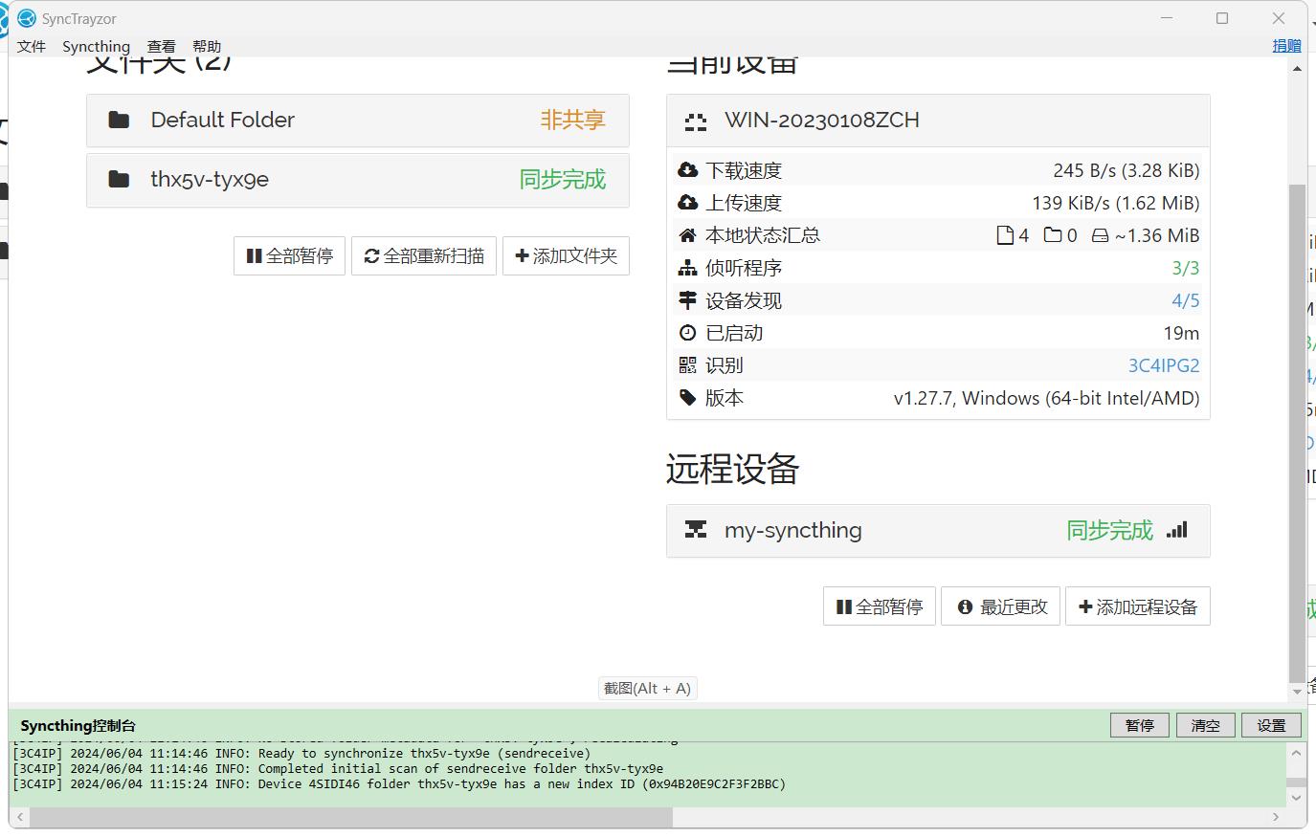The height and width of the screenshot is (837, 1316).
Task: Click the 远程设备 heading
Action: [732, 469]
